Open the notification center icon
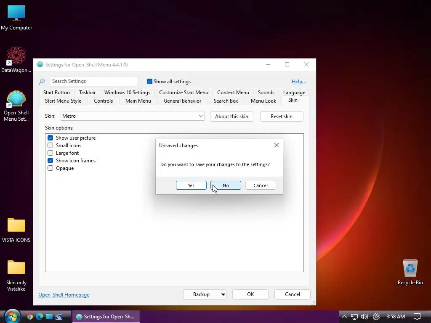 417,317
